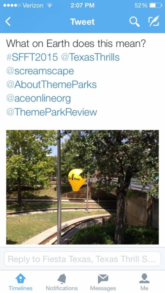This screenshot has height=293, width=165.
Task: Tap the Tweet title in header
Action: [83, 22]
